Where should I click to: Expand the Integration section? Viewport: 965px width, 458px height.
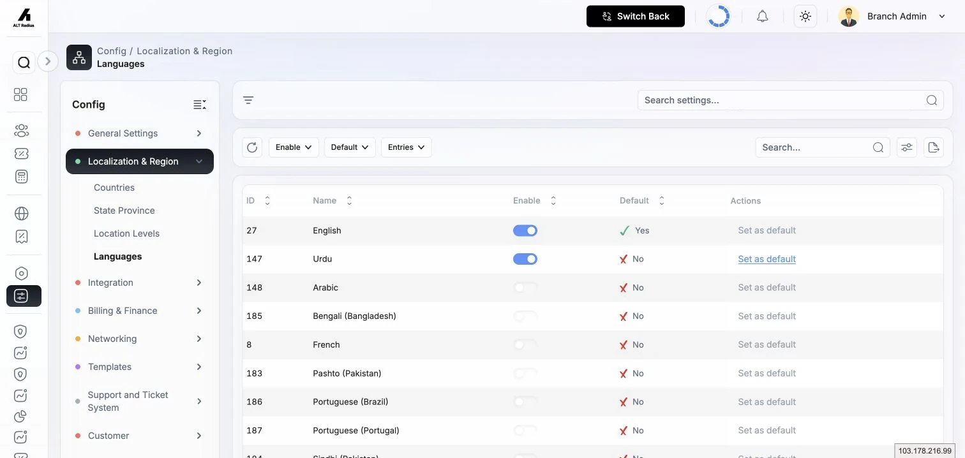tap(140, 283)
